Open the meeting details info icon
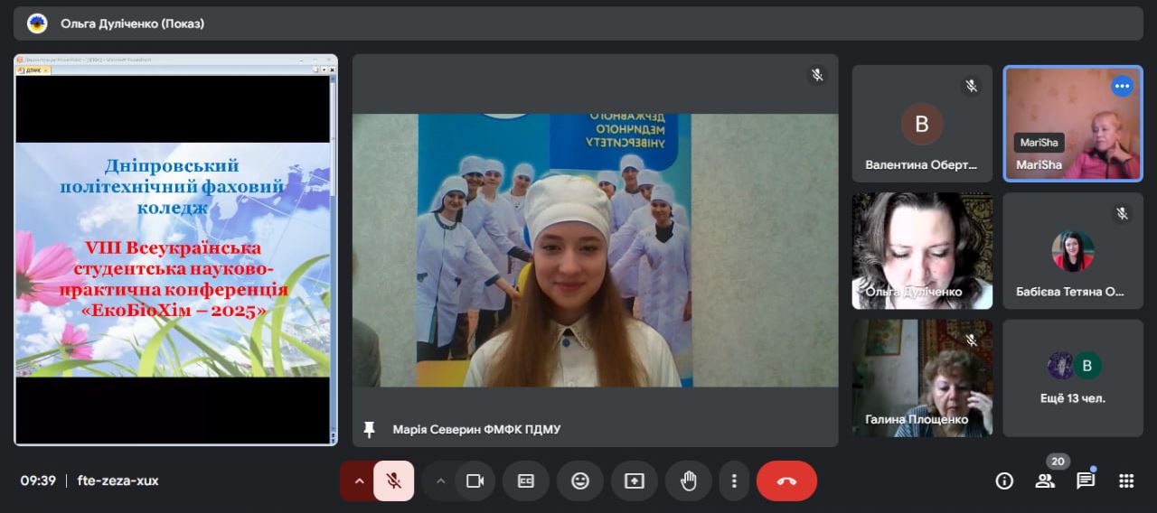1157x513 pixels. [x=1004, y=480]
